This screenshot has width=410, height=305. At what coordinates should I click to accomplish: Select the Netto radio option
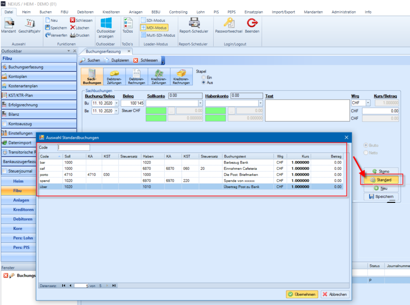[x=366, y=153]
